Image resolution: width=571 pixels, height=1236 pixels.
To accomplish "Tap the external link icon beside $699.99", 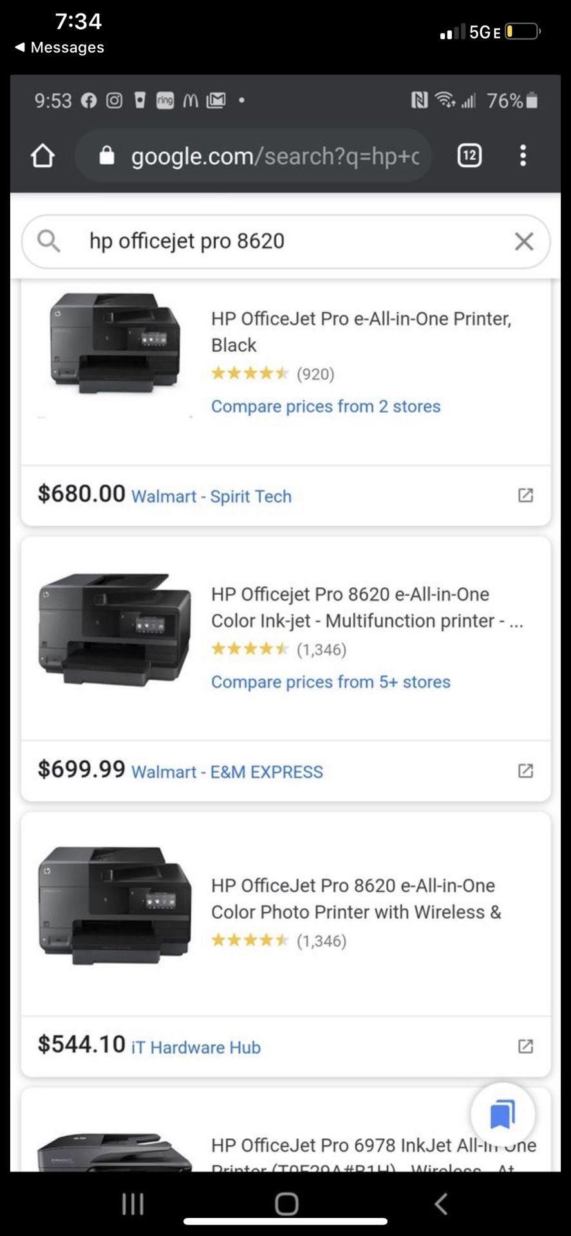I will (525, 771).
